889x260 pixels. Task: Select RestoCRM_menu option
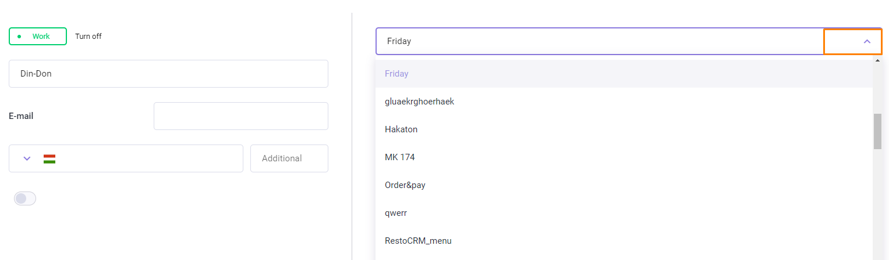[x=624, y=241]
